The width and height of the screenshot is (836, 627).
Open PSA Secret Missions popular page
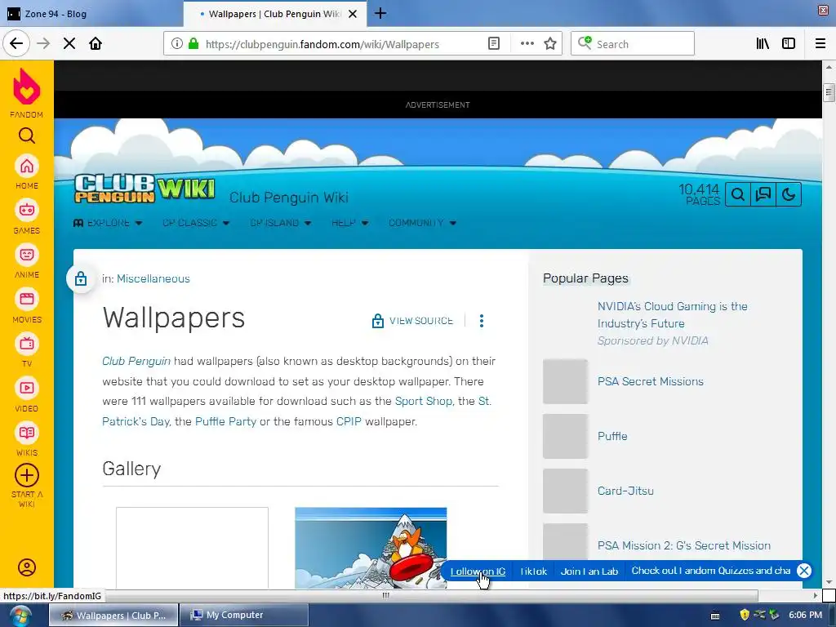[651, 381]
